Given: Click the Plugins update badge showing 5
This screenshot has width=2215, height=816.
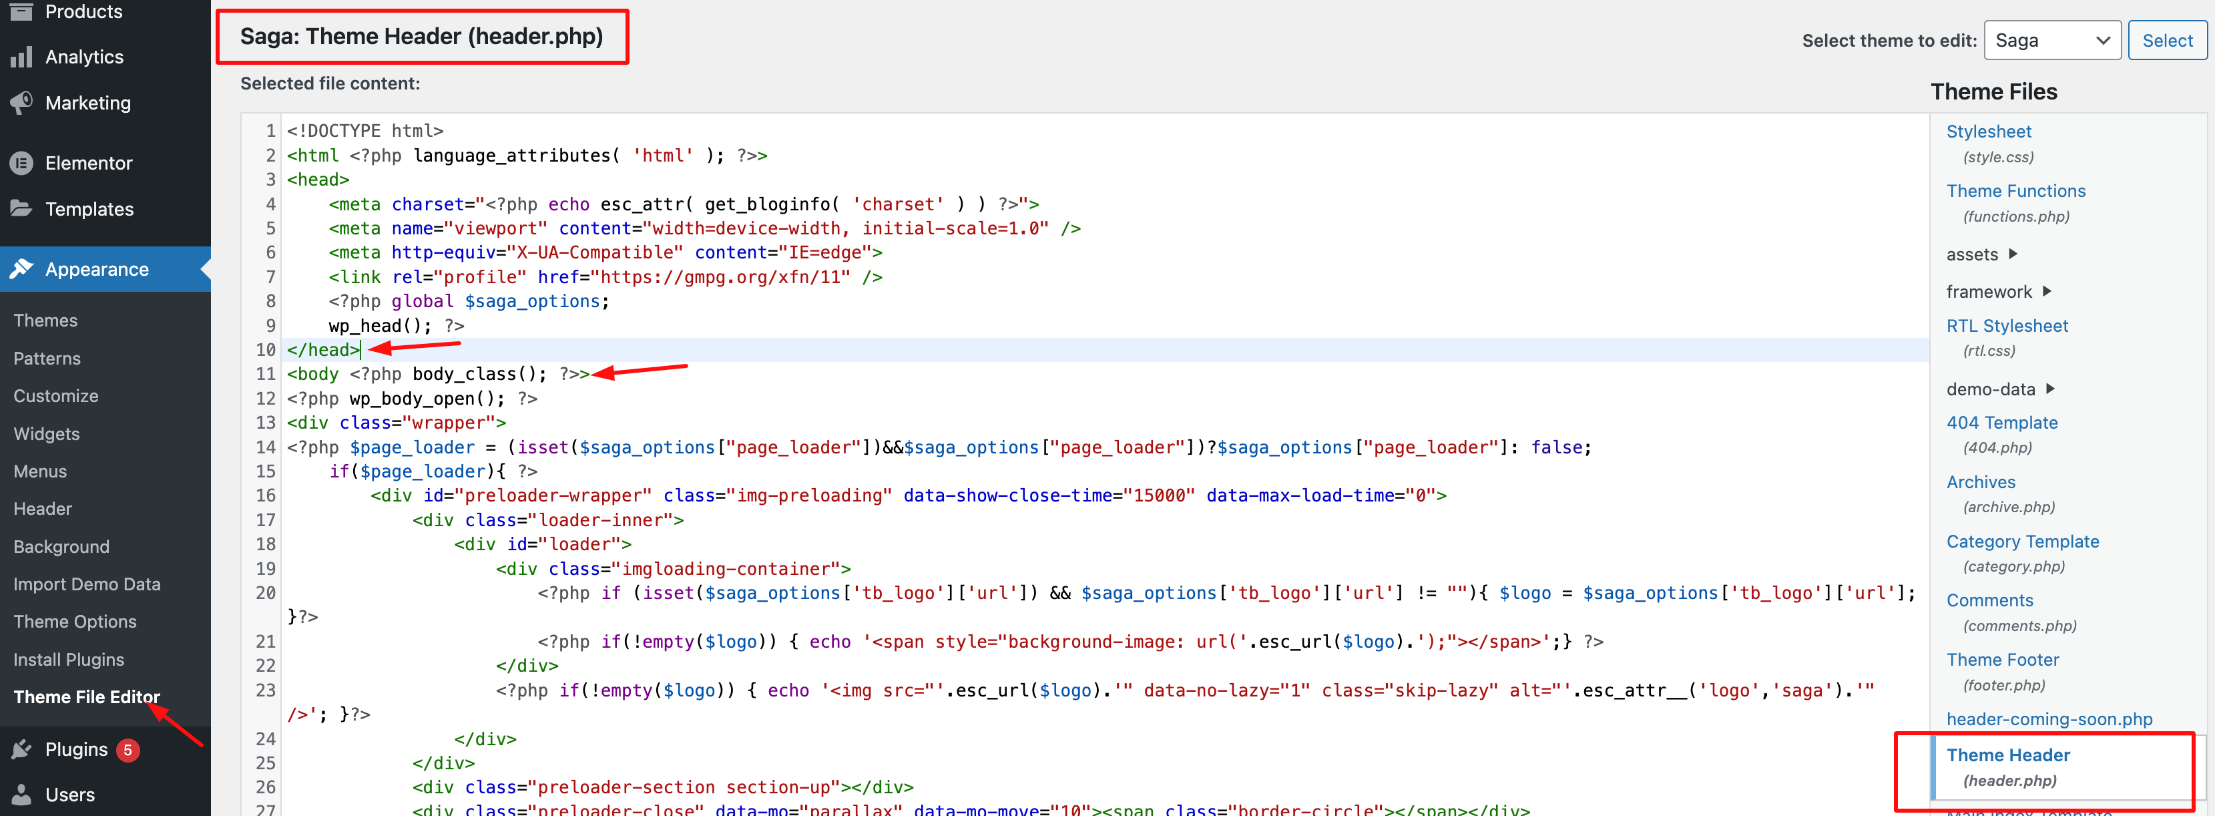Looking at the screenshot, I should [x=128, y=750].
